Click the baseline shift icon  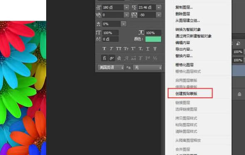[98, 39]
